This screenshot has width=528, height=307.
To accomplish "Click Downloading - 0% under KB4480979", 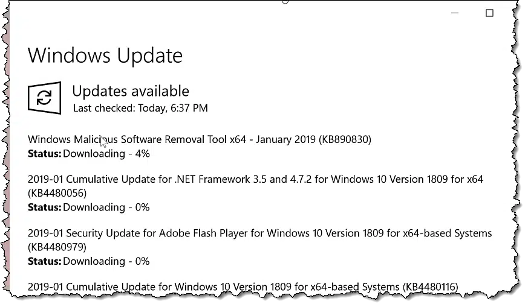I will click(x=106, y=261).
